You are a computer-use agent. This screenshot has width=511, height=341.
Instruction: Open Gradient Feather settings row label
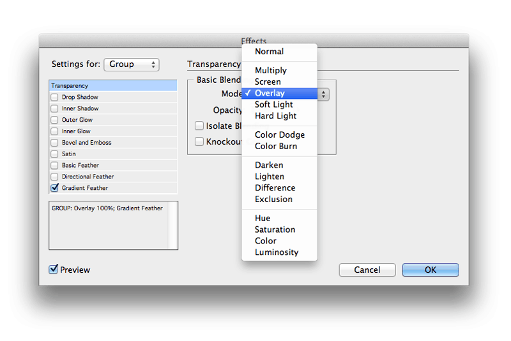[x=85, y=188]
